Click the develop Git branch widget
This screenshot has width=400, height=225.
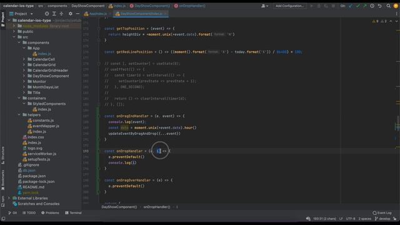(382, 219)
